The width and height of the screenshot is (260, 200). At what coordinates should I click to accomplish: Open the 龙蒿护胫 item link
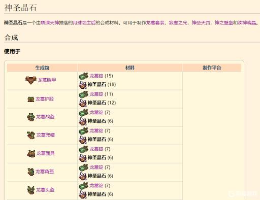45,99
